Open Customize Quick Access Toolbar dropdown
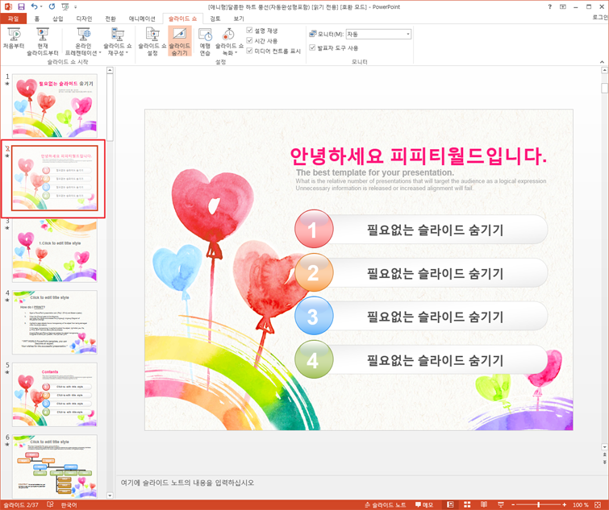The height and width of the screenshot is (510, 609). [75, 7]
